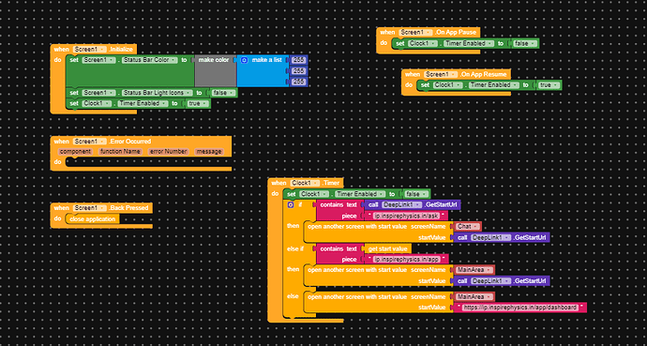Viewport: 647px width, 346px height.
Task: Edit the dashboard URL text string
Action: [x=519, y=308]
